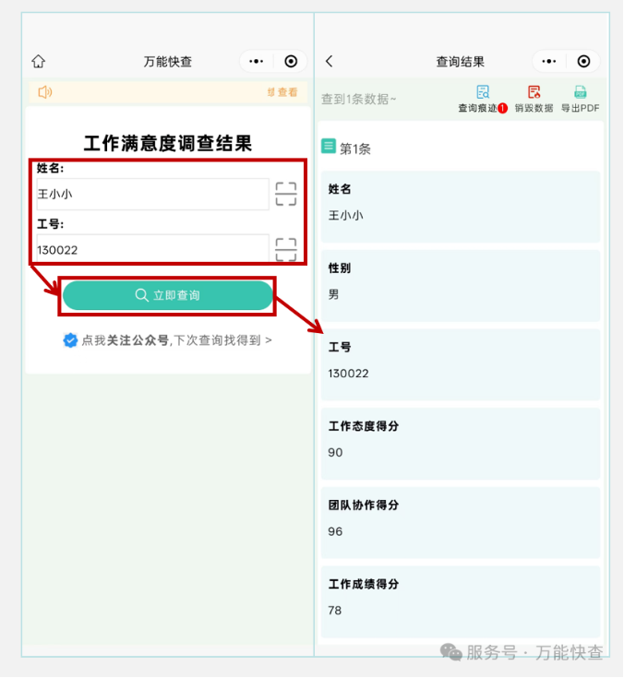Select the 工作态度得分 value 90
Image resolution: width=624 pixels, height=678 pixels.
click(335, 452)
